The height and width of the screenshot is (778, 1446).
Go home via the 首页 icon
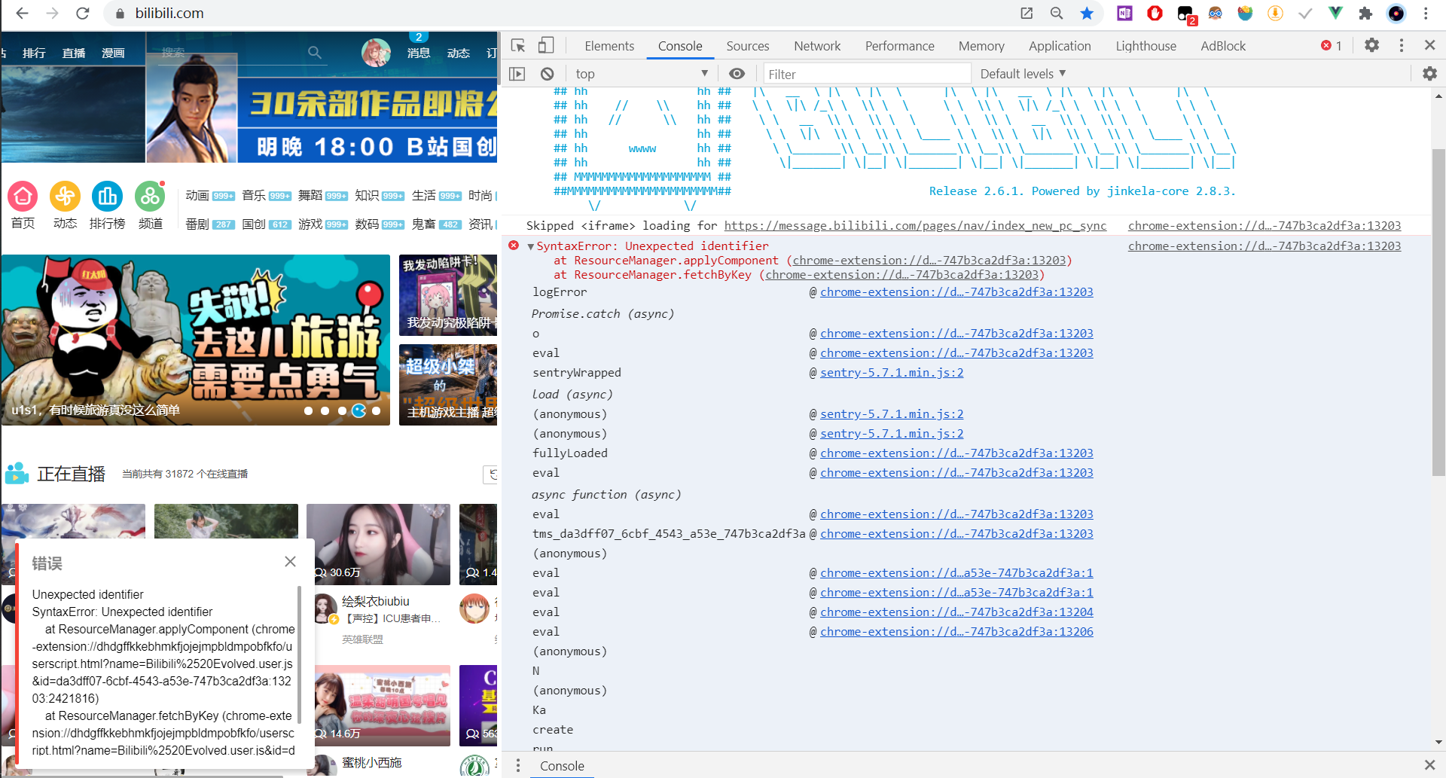click(x=23, y=197)
